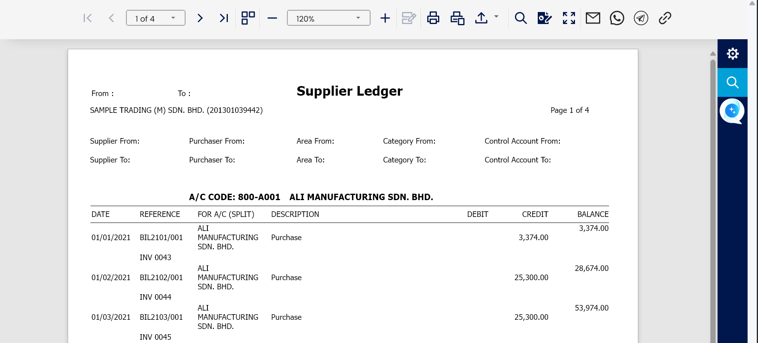Zoom out with the minus icon
Image resolution: width=758 pixels, height=343 pixels.
coord(272,18)
